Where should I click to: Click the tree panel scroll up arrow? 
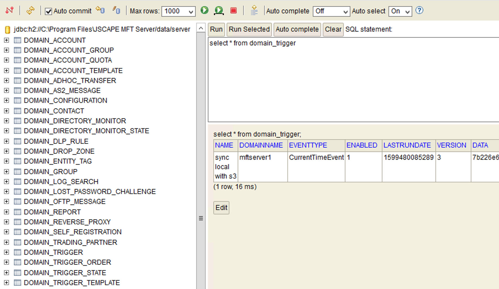(201, 28)
